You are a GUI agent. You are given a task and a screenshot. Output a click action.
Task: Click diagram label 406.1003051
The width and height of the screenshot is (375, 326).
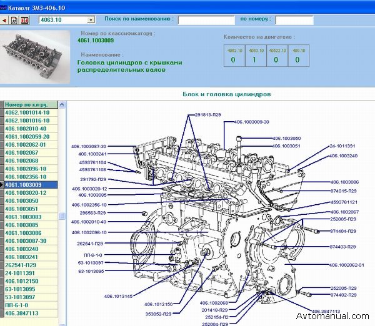(286, 146)
